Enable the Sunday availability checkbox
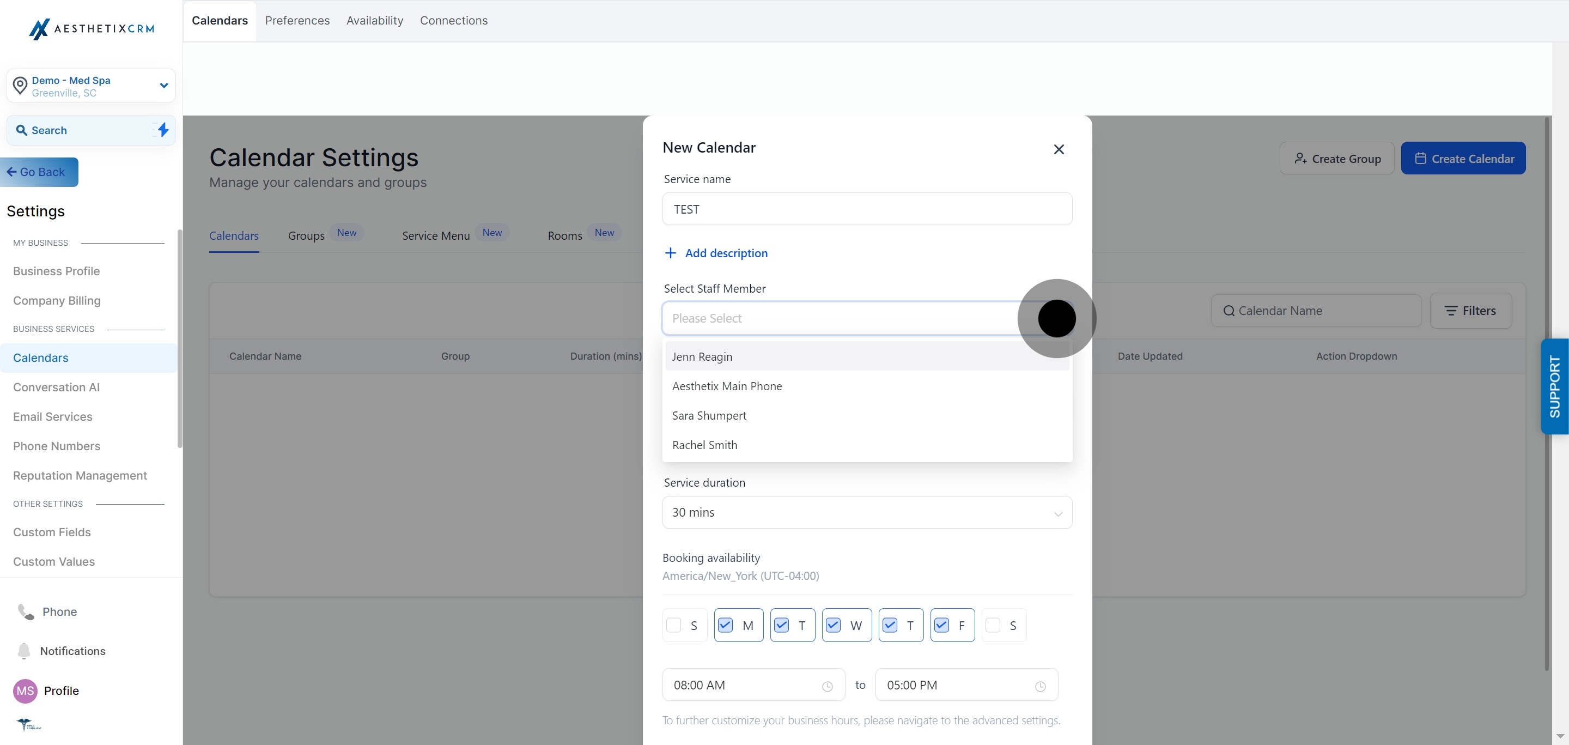 [x=674, y=625]
